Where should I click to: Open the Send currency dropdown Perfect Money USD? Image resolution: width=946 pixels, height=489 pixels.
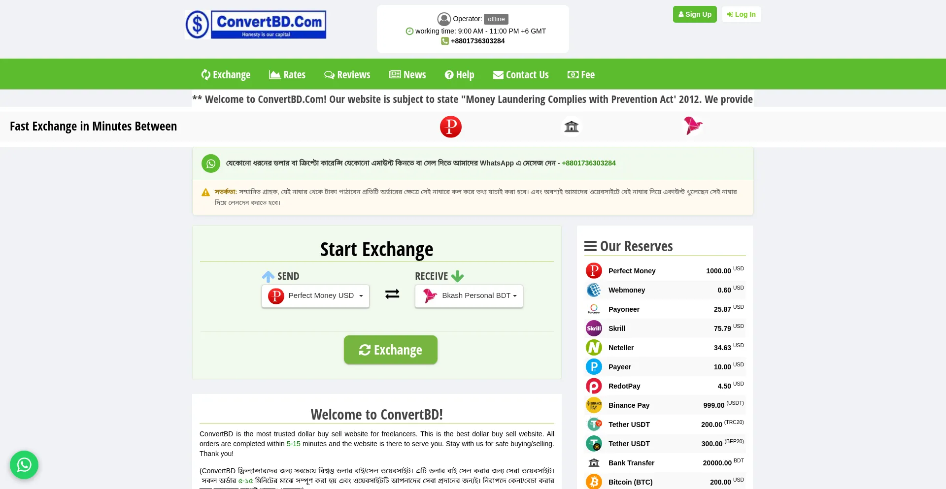pyautogui.click(x=315, y=296)
